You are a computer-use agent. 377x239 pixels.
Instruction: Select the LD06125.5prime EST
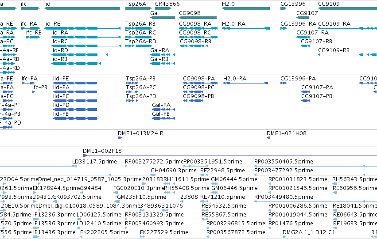78,219
